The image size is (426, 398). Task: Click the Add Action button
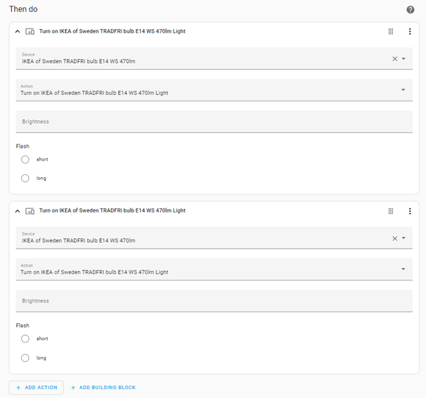(x=36, y=387)
